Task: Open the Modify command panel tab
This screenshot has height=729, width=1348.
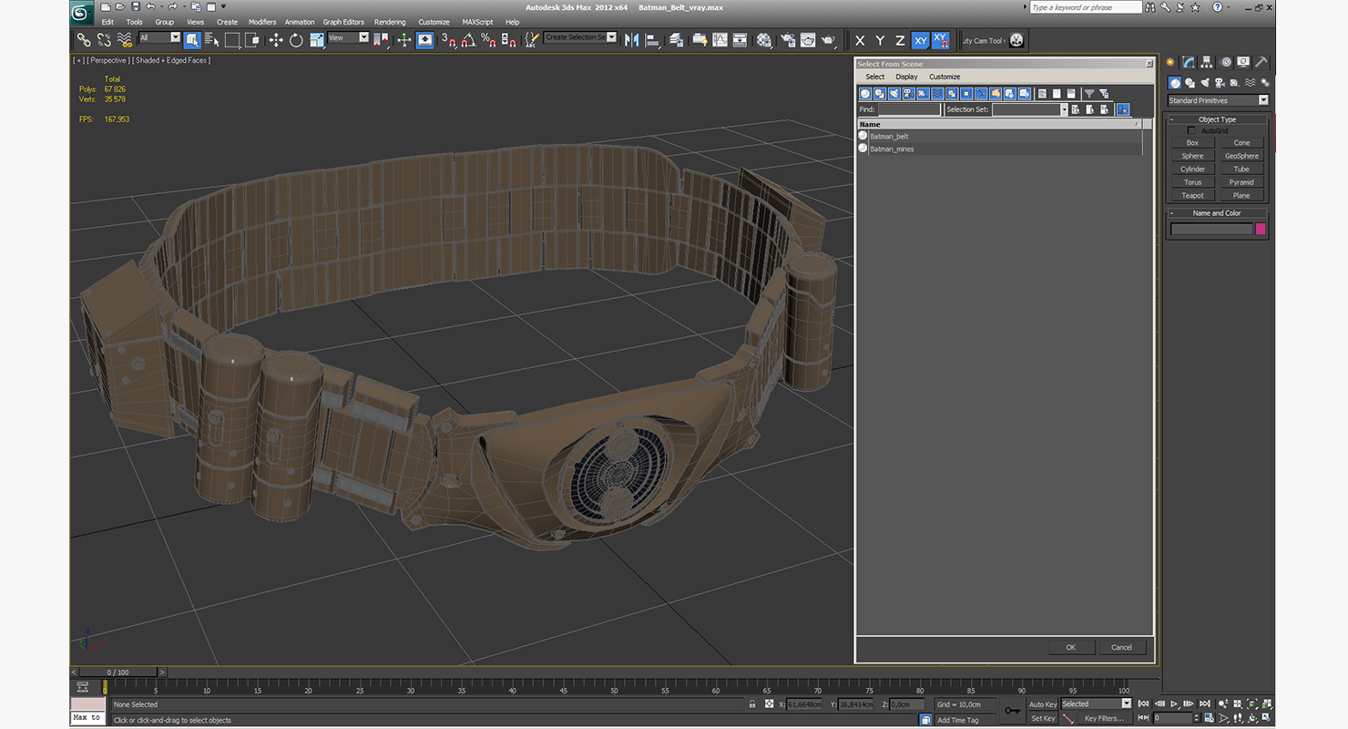Action: click(1189, 62)
